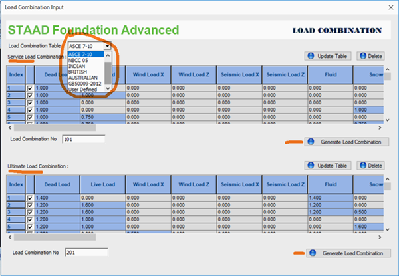Click ultimate table scroll left arrow
The width and height of the screenshot is (399, 276).
click(10, 237)
